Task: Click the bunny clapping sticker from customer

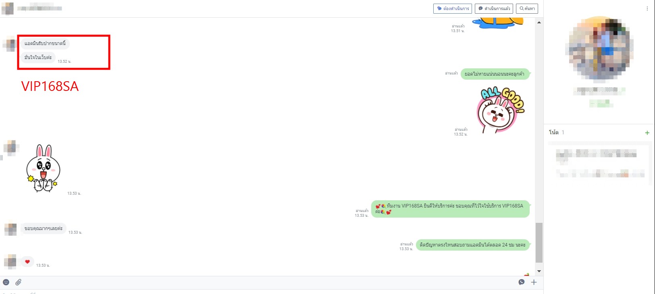Action: 43,169
